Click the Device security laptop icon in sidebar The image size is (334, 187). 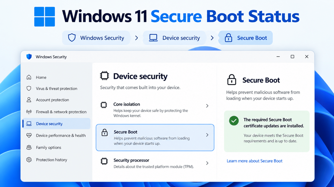[x=29, y=123]
